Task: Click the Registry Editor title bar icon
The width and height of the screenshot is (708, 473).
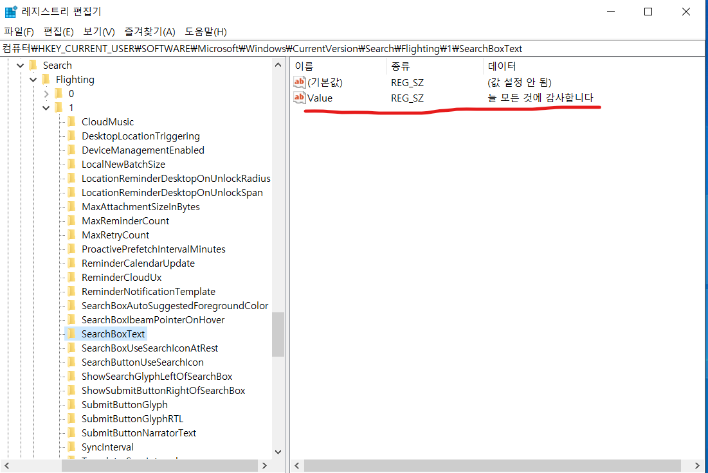Action: [11, 12]
